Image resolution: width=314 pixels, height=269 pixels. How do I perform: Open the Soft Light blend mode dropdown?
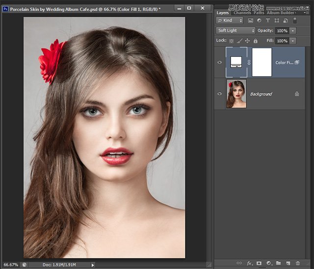pyautogui.click(x=236, y=30)
